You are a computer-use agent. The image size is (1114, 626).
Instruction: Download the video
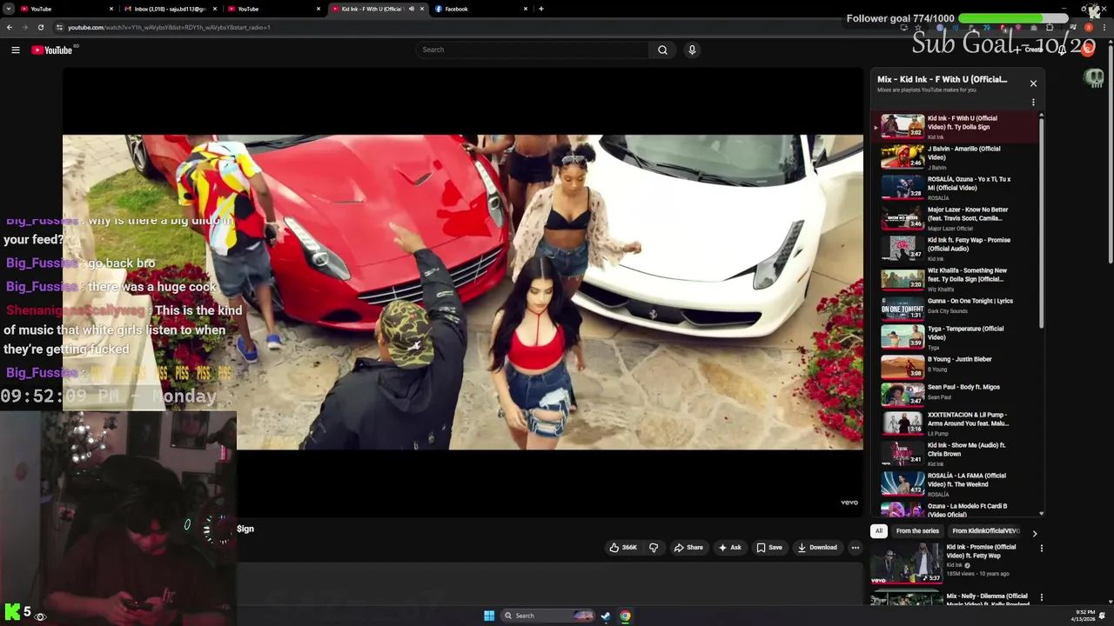pyautogui.click(x=817, y=548)
